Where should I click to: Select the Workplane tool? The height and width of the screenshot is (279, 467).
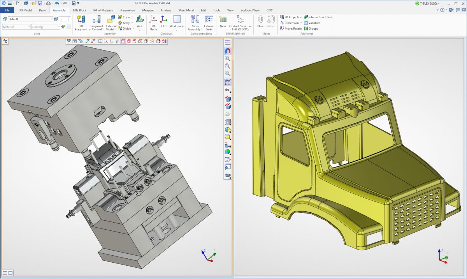pyautogui.click(x=177, y=23)
